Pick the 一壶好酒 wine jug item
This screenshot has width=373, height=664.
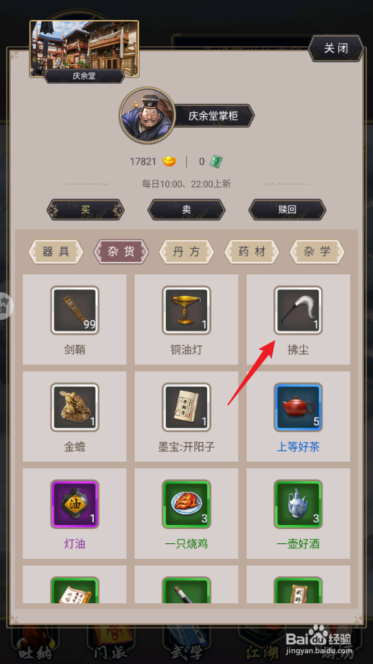click(298, 514)
